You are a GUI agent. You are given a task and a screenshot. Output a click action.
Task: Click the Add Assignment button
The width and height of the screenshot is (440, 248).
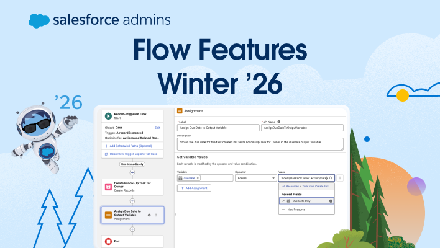[194, 188]
